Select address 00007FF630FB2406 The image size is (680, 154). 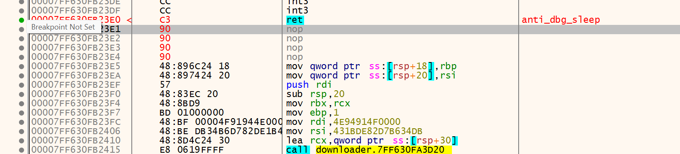click(x=76, y=131)
